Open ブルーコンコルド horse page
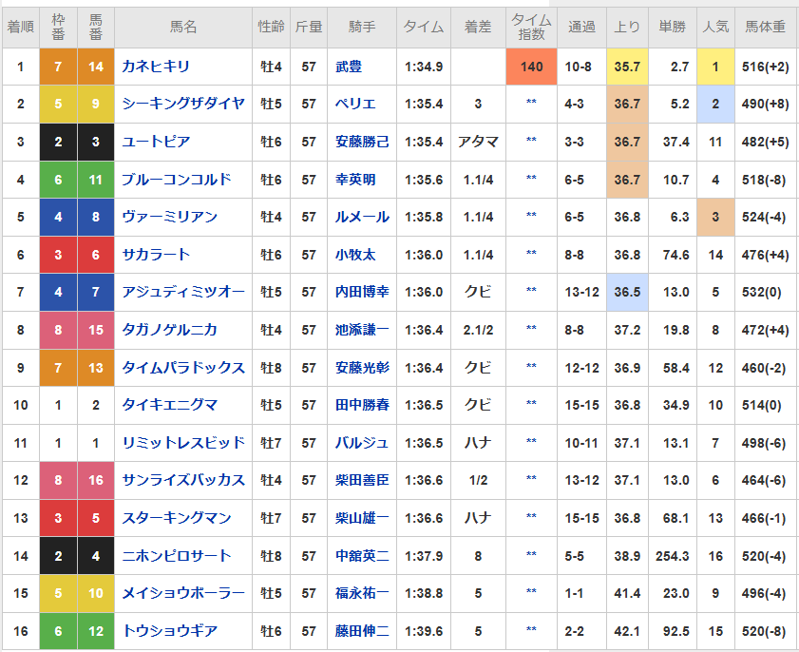 [x=177, y=180]
